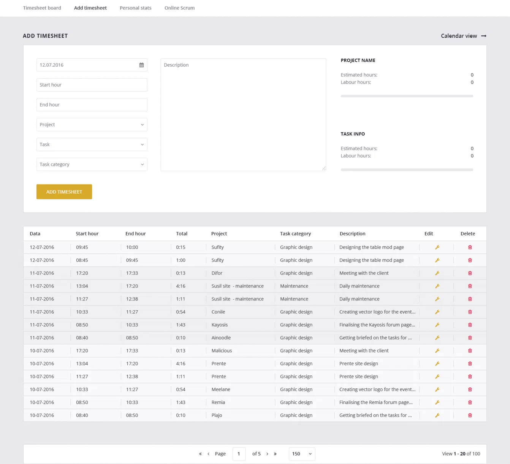Go to next page arrow
Image resolution: width=510 pixels, height=464 pixels.
267,454
